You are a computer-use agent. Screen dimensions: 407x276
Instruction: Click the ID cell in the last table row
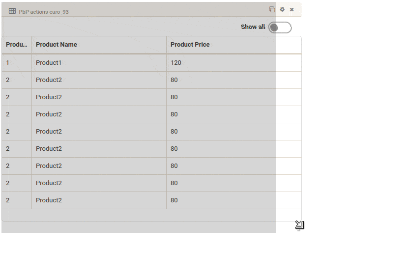8,200
